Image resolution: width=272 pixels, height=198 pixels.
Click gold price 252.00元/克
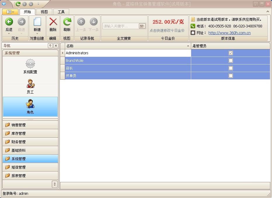point(168,22)
